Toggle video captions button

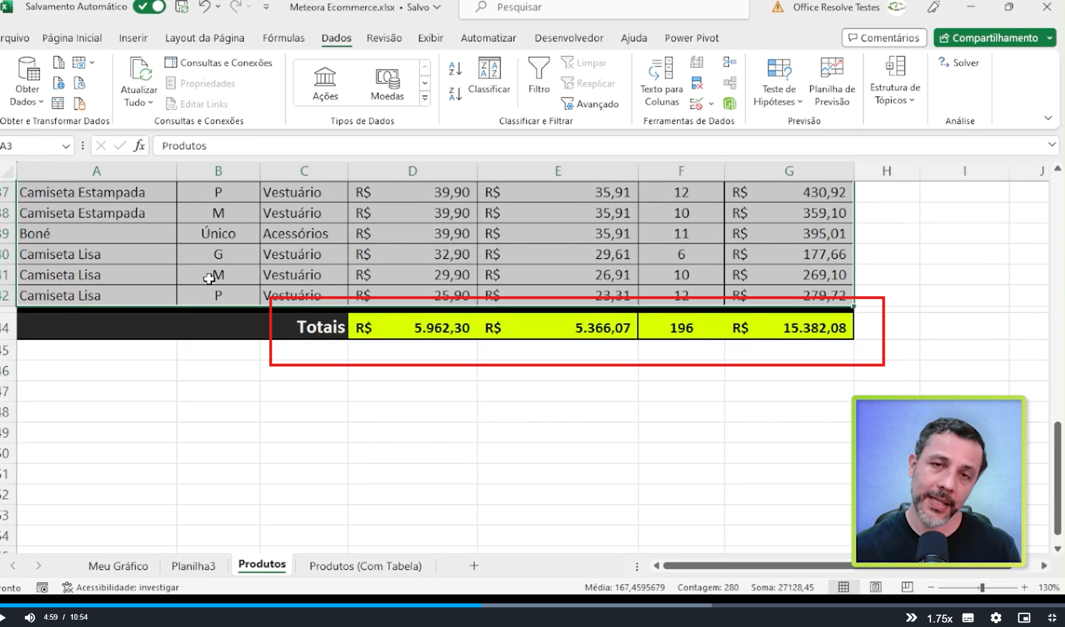tap(968, 617)
